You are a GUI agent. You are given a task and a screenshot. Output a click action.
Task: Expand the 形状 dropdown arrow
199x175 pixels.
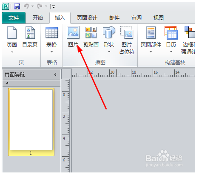click(x=109, y=52)
